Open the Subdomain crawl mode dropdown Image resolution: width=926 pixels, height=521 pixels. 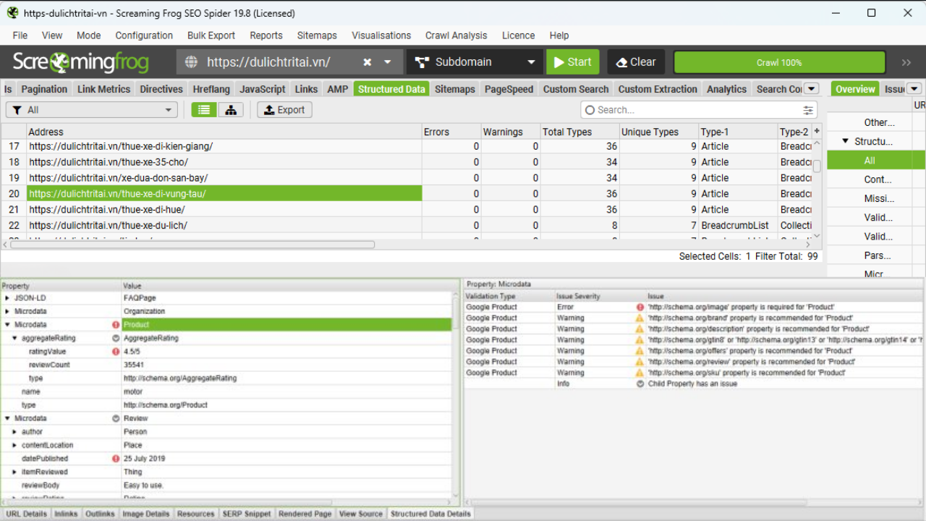tap(474, 62)
